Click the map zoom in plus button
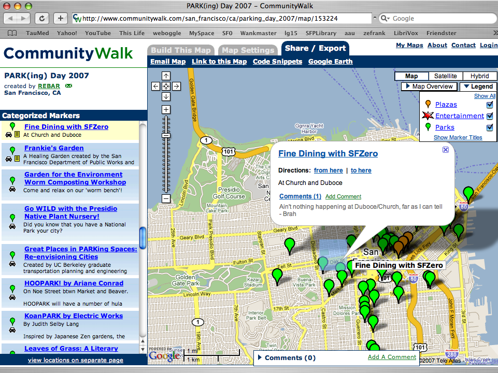This screenshot has width=498, height=373. 166,109
